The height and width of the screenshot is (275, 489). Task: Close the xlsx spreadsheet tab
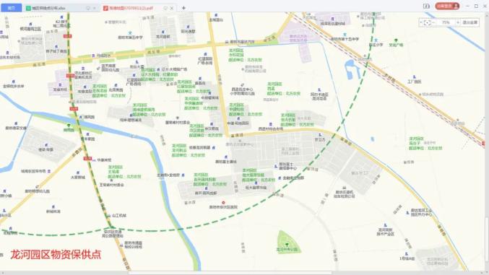[95, 8]
